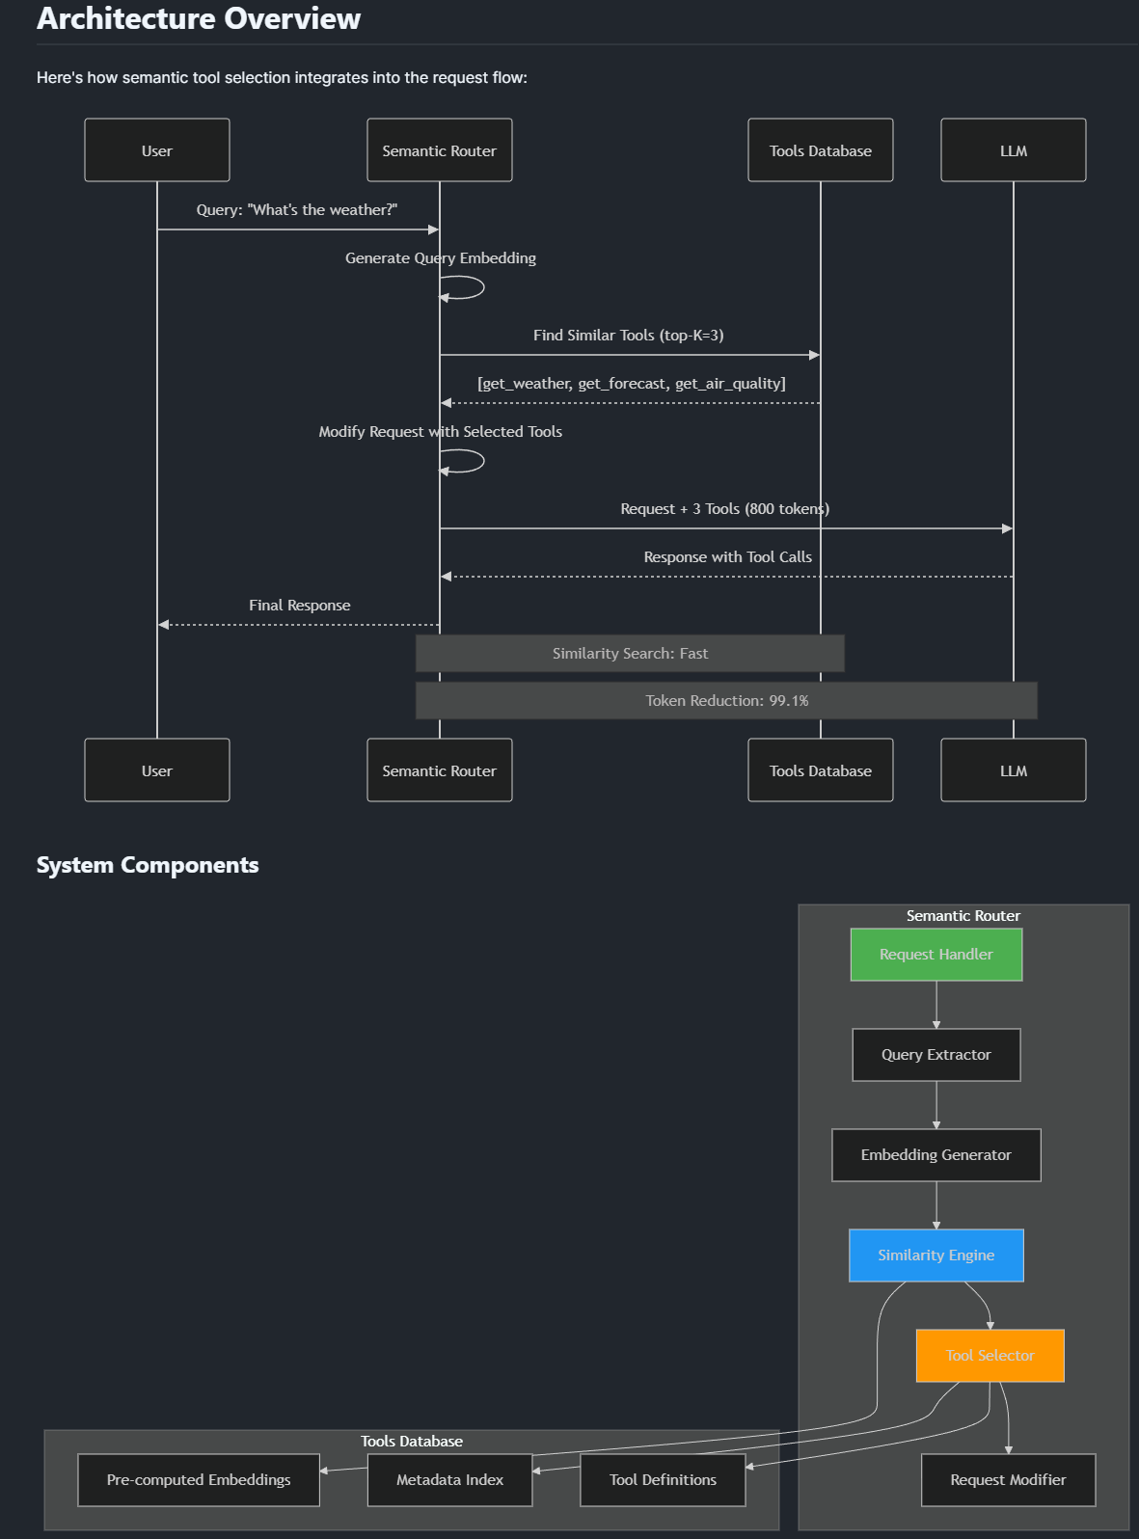Click the Architecture Overview heading
Viewport: 1139px width, 1539px height.
click(199, 18)
